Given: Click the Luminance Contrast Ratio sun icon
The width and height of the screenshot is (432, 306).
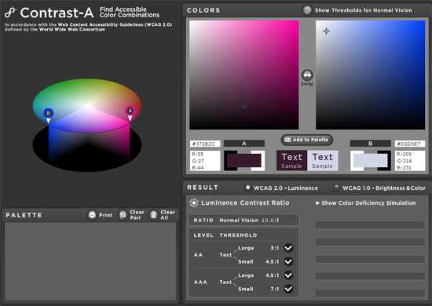Looking at the screenshot, I should click(x=194, y=202).
